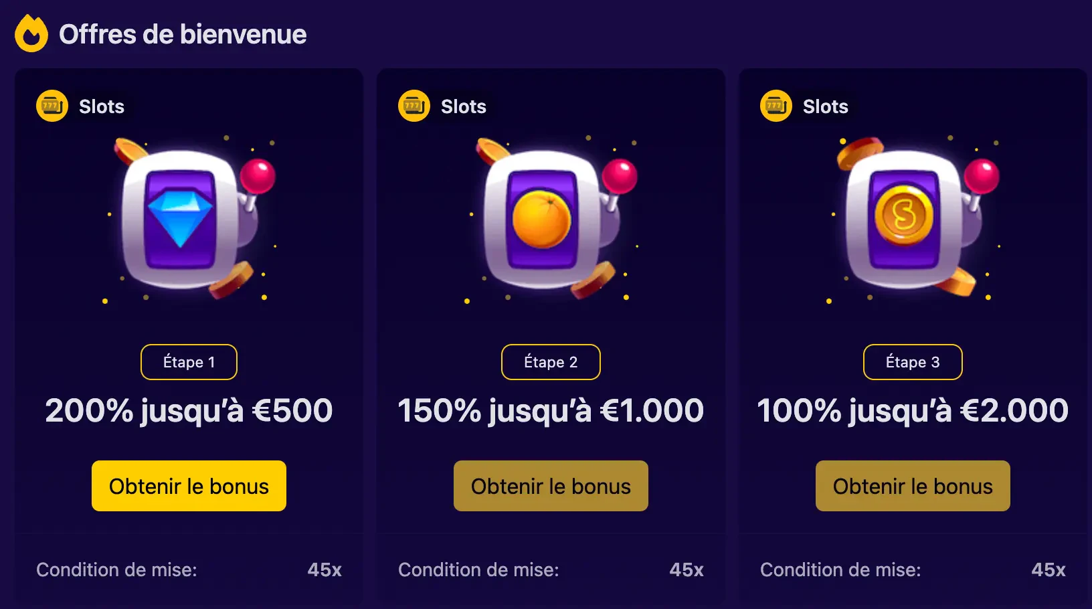Get the 200% bonus up to €500

[189, 486]
